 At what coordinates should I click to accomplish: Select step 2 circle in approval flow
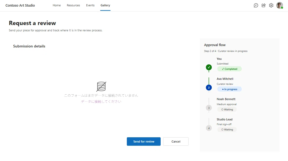pos(209,87)
